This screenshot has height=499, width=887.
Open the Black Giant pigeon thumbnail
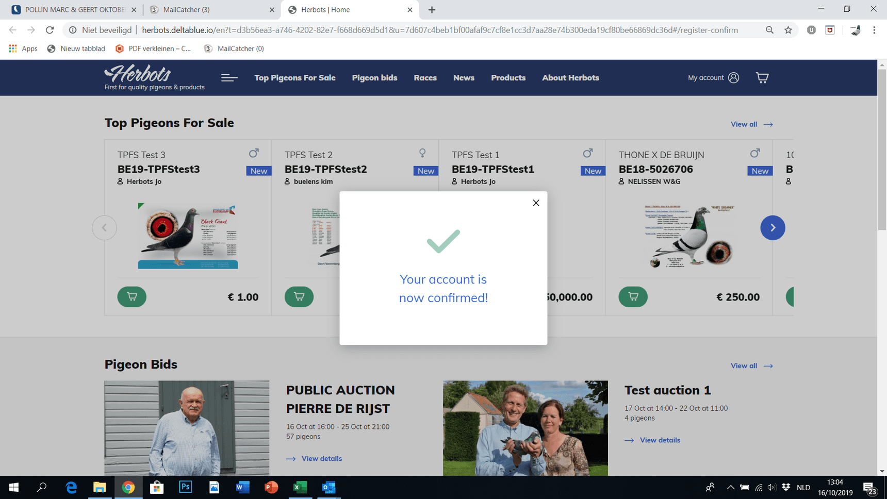(188, 236)
